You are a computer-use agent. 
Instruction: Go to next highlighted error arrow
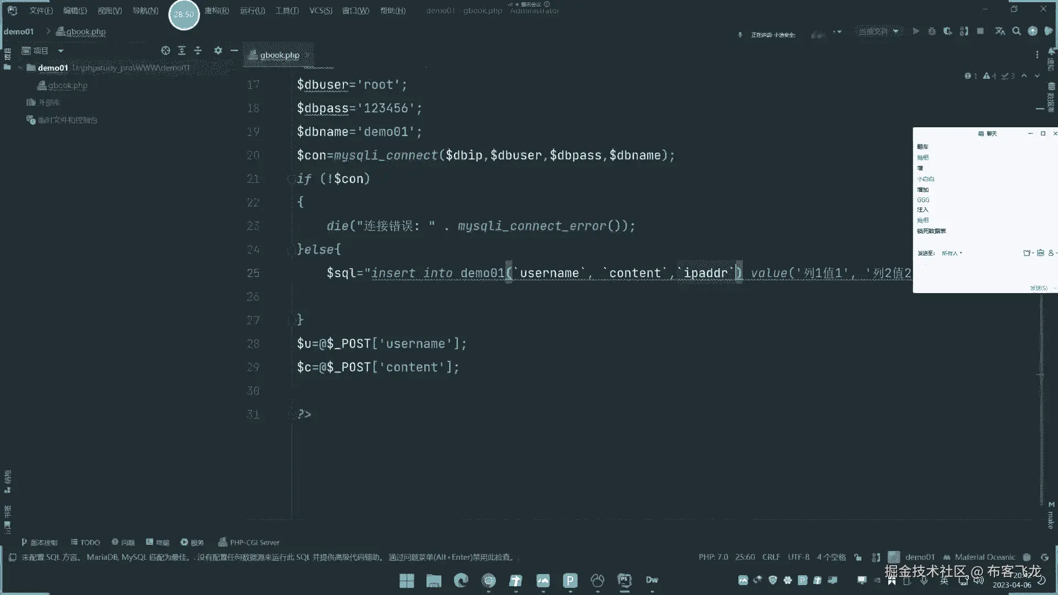[1037, 76]
